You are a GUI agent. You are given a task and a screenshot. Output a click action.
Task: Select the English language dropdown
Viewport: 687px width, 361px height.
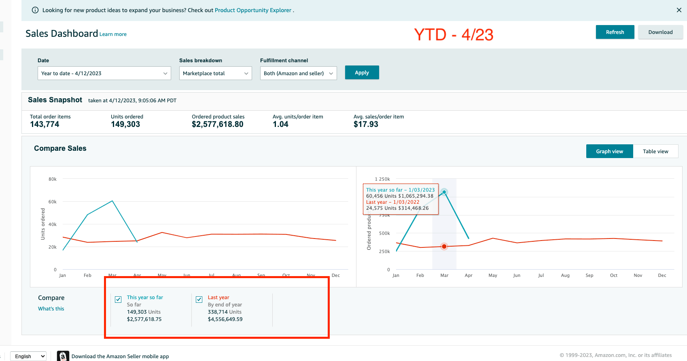pyautogui.click(x=28, y=356)
